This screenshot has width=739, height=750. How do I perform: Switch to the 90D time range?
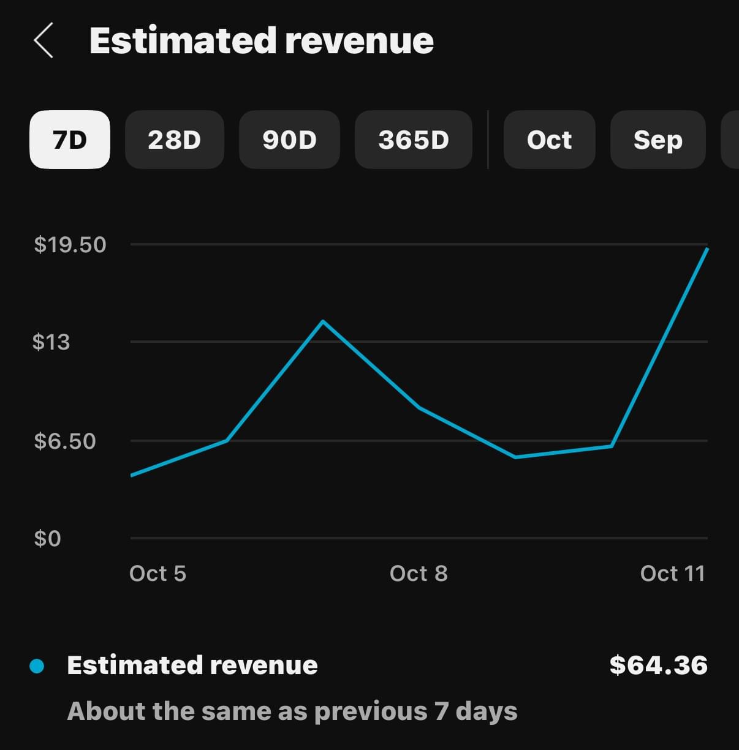pyautogui.click(x=289, y=140)
